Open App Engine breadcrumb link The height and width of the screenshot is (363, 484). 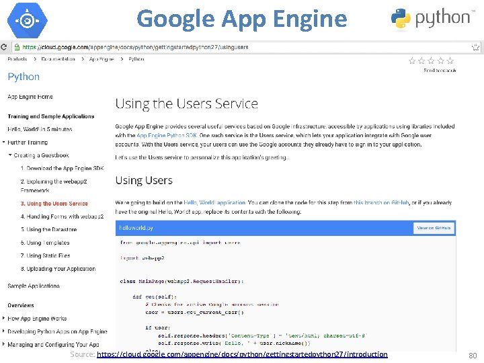[102, 59]
